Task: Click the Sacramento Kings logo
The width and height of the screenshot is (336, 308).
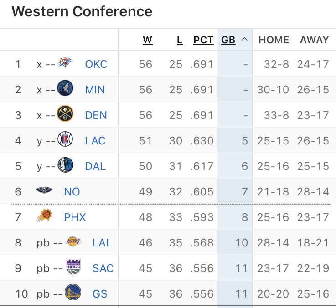Action: 74,267
